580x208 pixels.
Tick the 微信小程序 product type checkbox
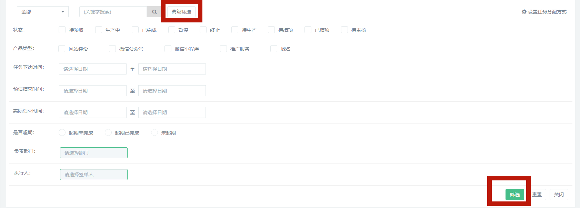168,49
